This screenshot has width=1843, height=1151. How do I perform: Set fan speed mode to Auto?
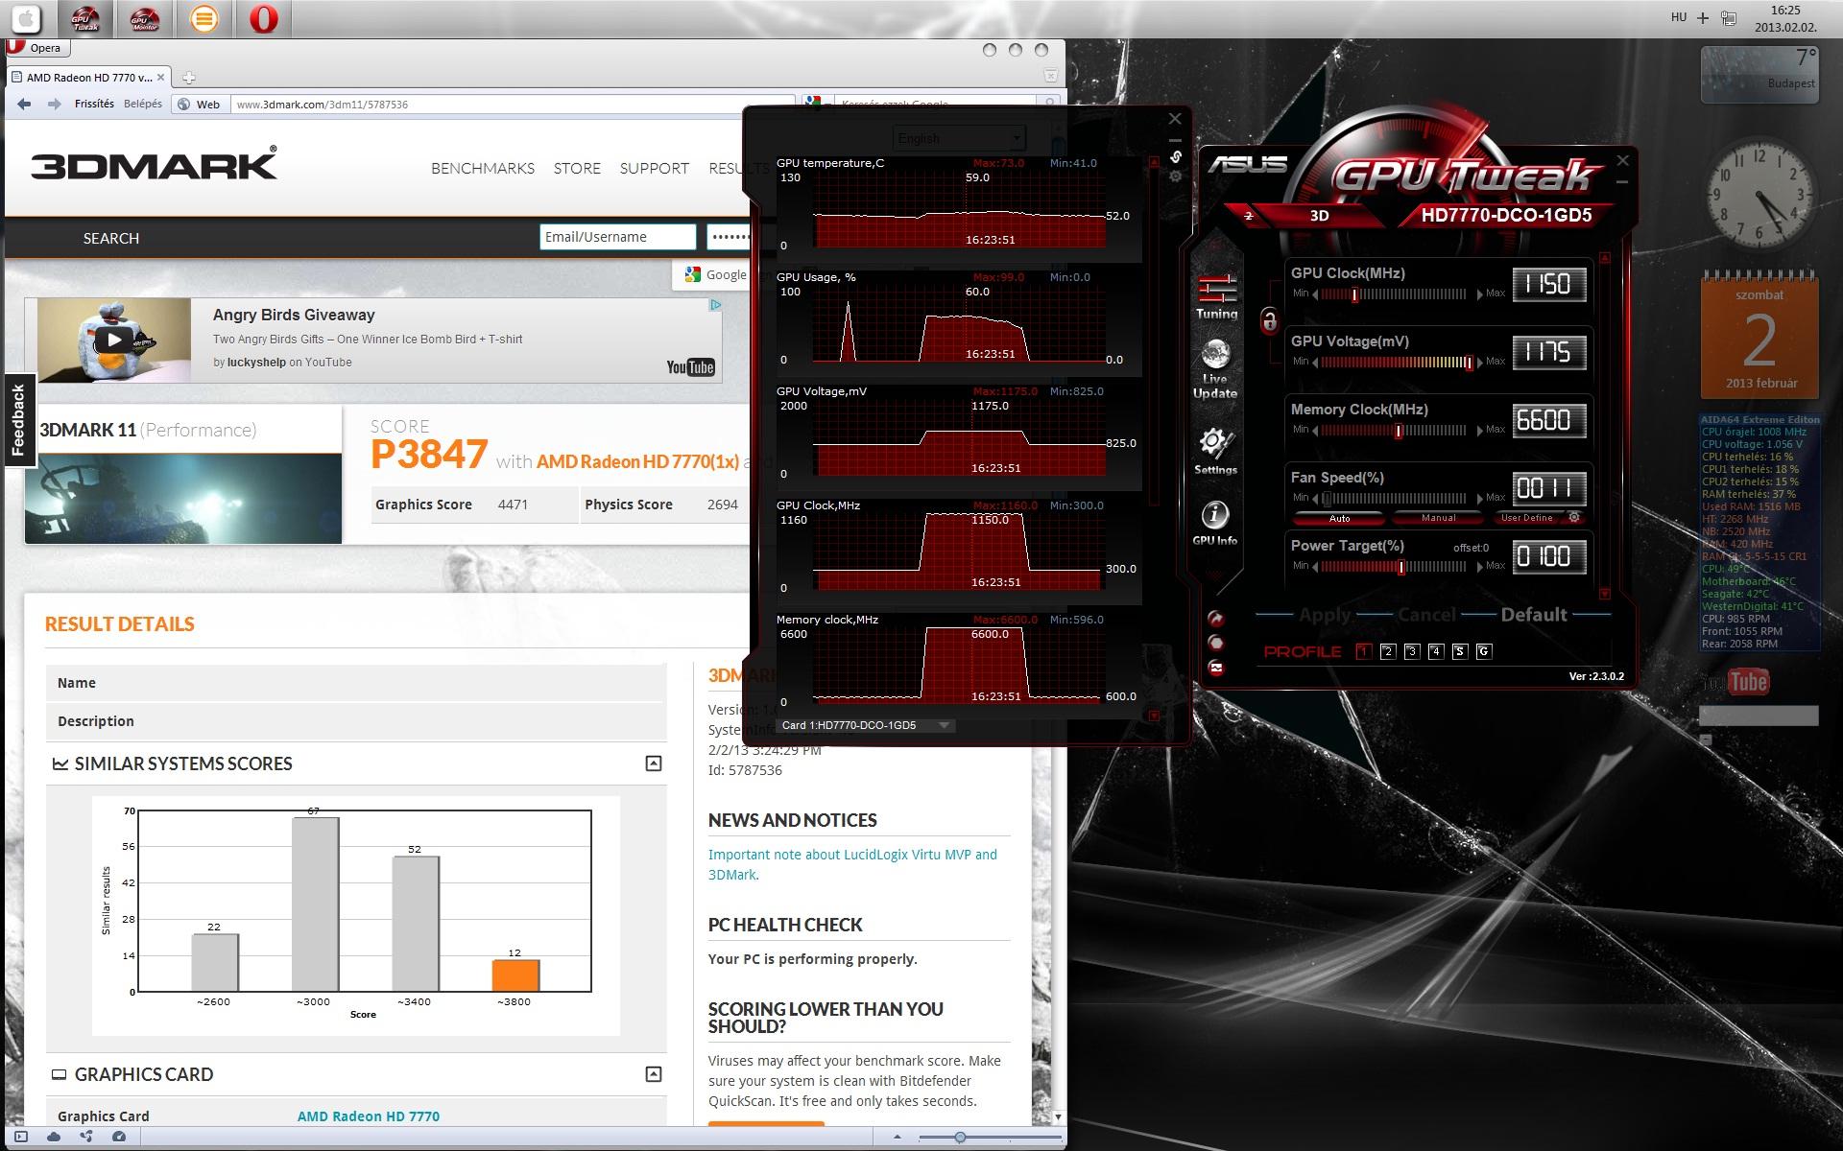click(x=1339, y=518)
